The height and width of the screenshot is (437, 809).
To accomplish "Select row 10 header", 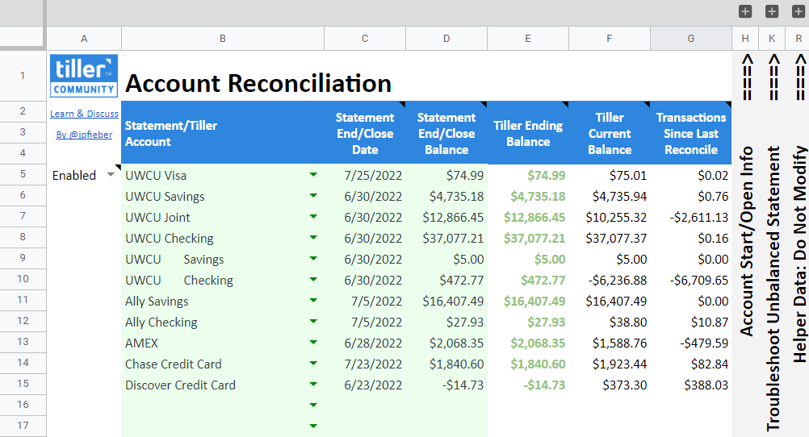I will pyautogui.click(x=23, y=279).
